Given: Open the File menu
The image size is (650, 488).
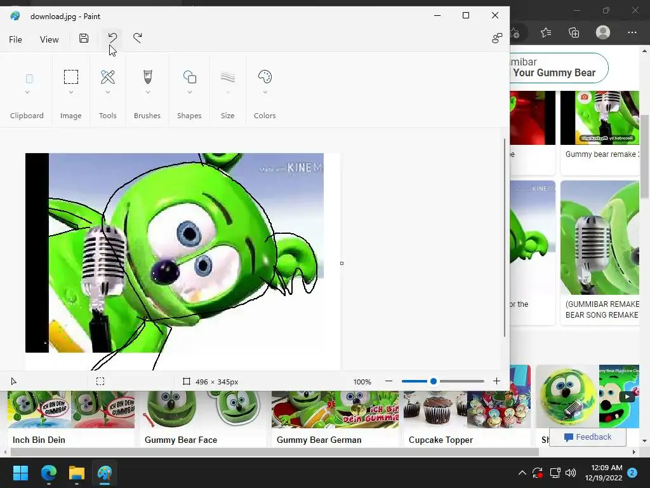Looking at the screenshot, I should point(15,39).
